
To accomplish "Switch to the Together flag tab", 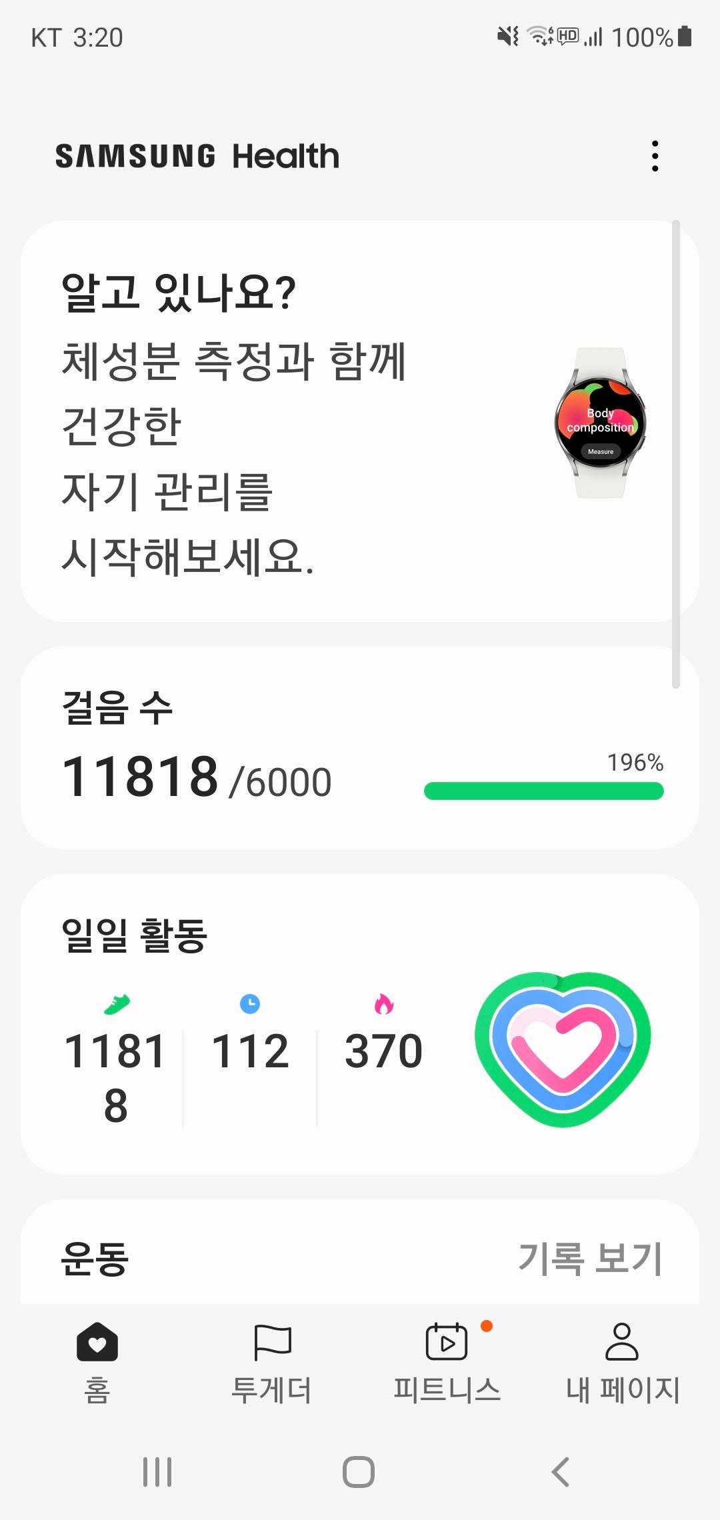I will tap(272, 1341).
